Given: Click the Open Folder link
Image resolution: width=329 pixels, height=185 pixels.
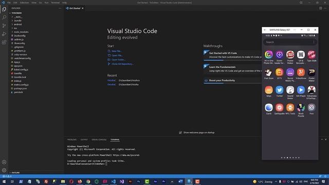Looking at the screenshot, I should [x=118, y=60].
